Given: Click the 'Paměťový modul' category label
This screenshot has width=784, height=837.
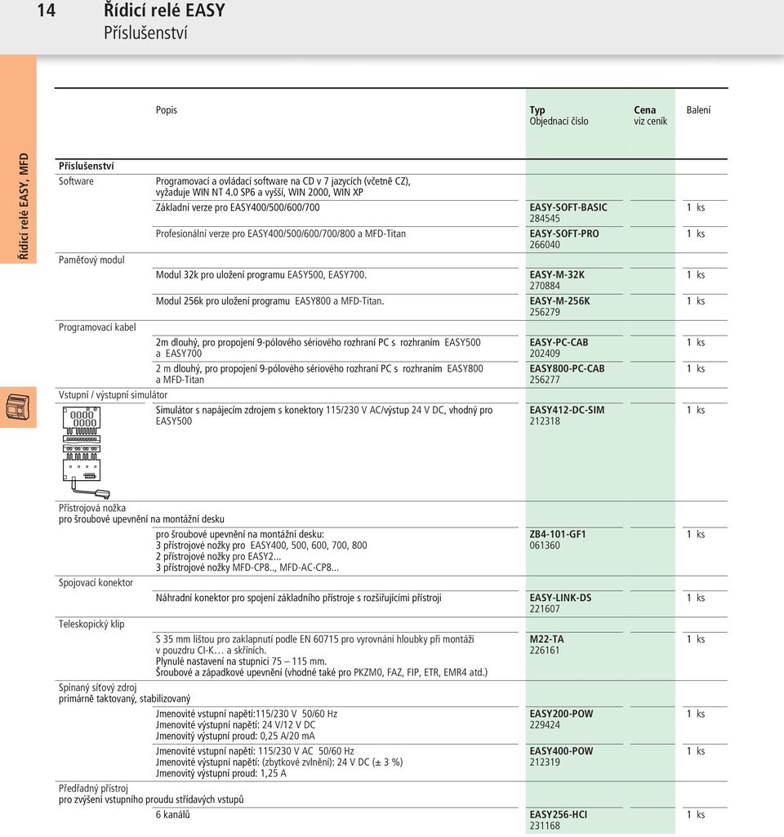Looking at the screenshot, I should coord(91,260).
